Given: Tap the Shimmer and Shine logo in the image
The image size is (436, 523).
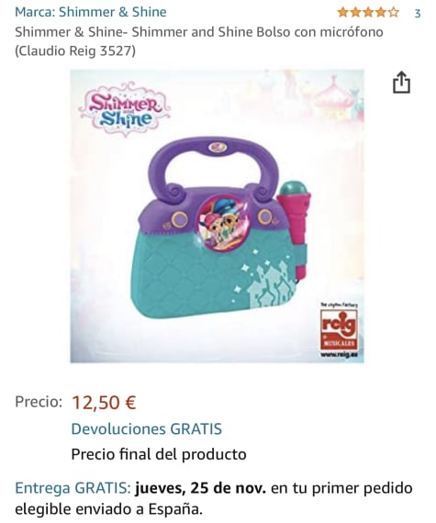Looking at the screenshot, I should click(x=125, y=109).
